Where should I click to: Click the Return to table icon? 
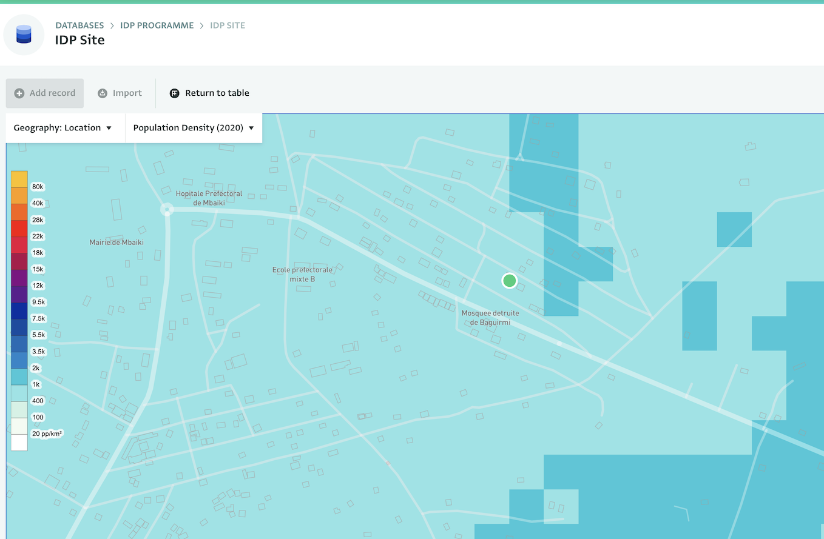click(175, 93)
